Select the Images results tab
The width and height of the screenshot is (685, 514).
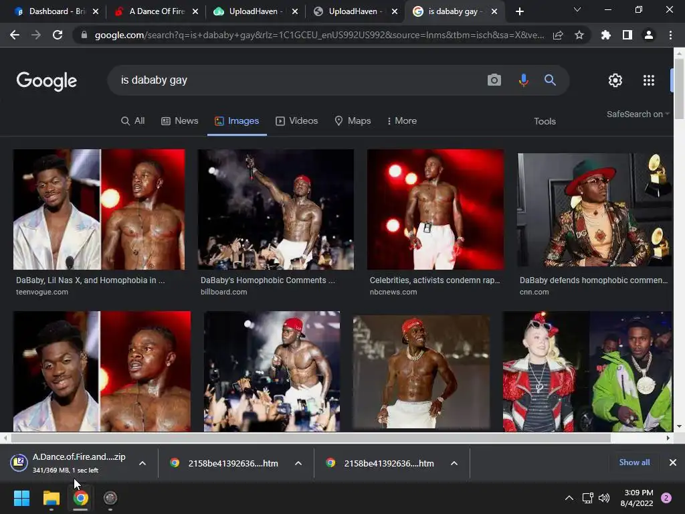click(237, 120)
